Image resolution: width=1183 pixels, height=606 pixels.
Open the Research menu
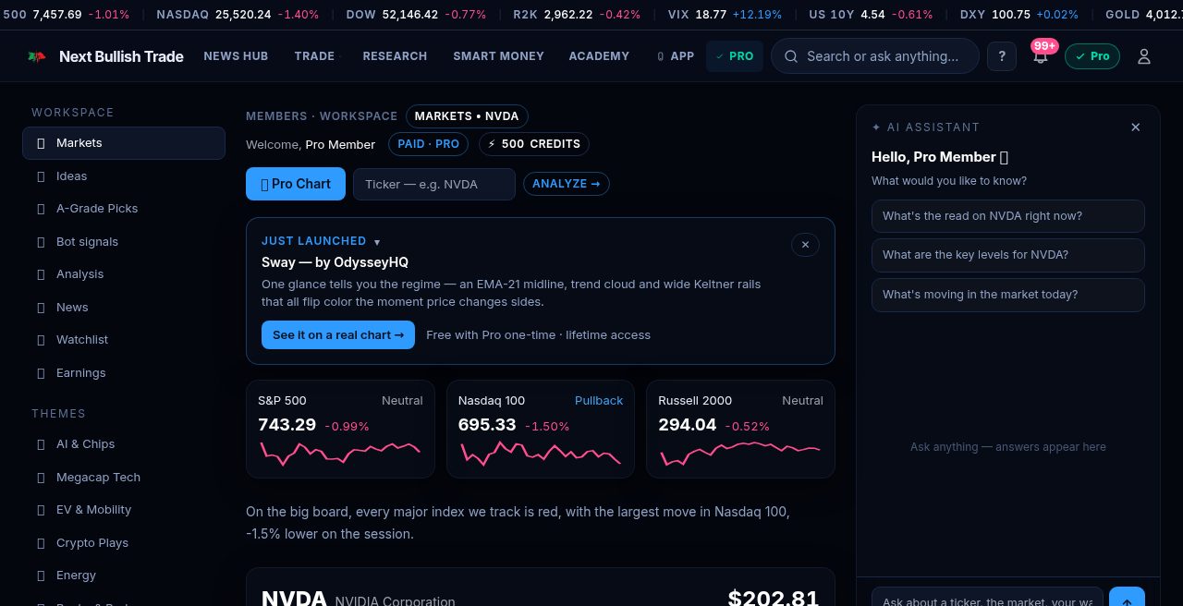[x=395, y=56]
